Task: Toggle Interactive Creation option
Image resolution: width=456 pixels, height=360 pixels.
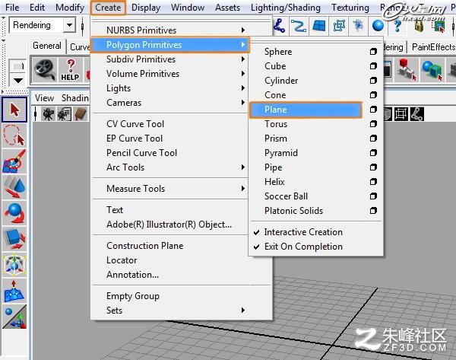Action: click(303, 232)
